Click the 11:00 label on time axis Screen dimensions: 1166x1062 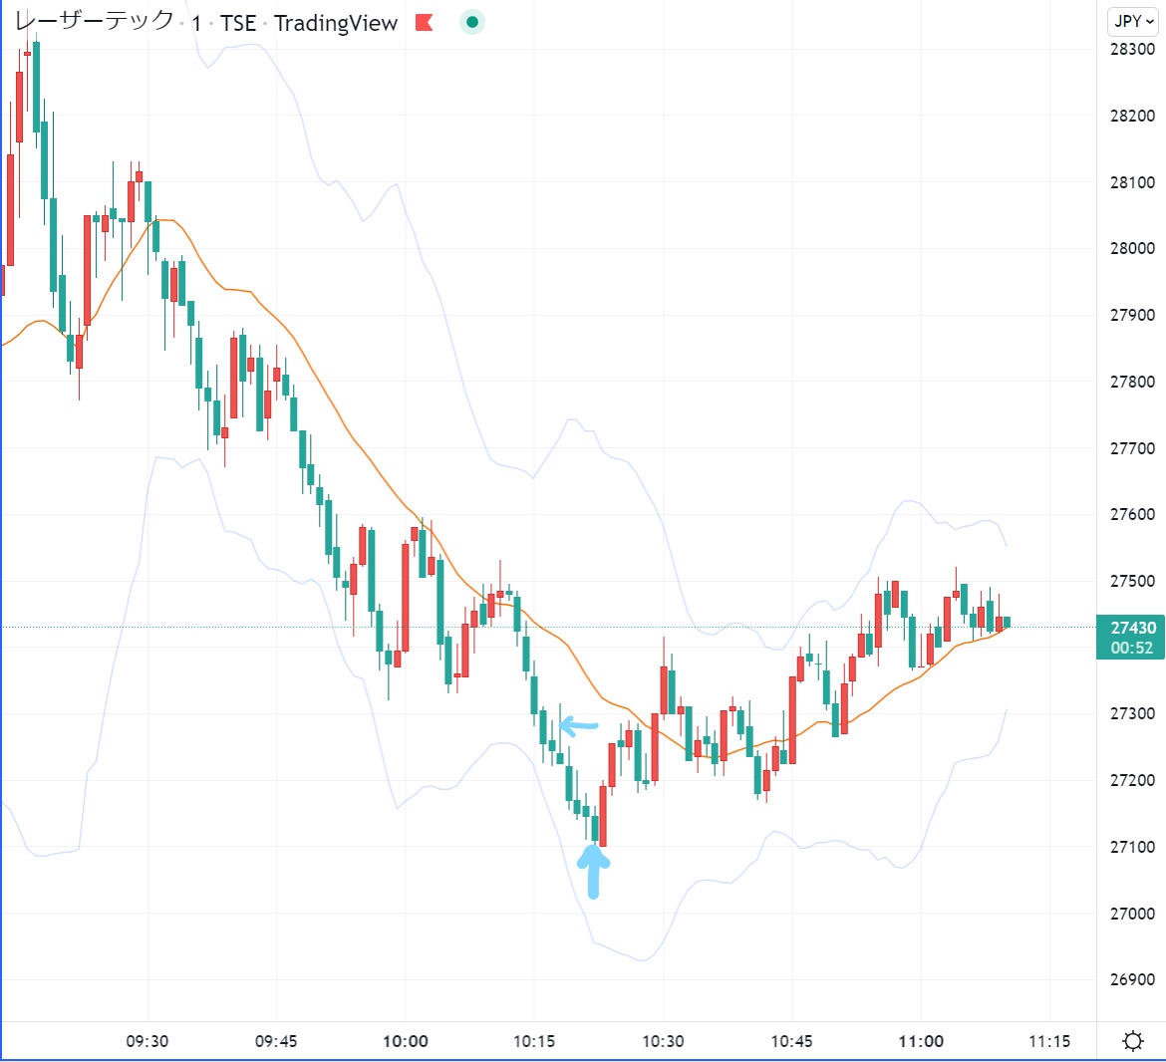920,1041
